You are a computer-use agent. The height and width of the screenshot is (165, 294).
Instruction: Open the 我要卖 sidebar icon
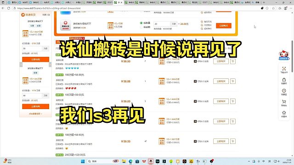point(284,92)
